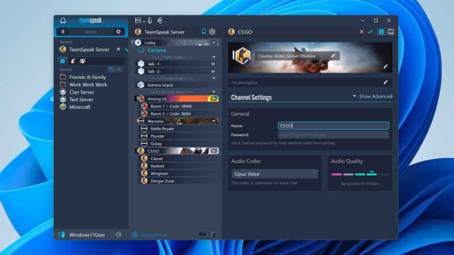Switch to compact list view icon
This screenshot has height=255, width=454.
click(212, 235)
